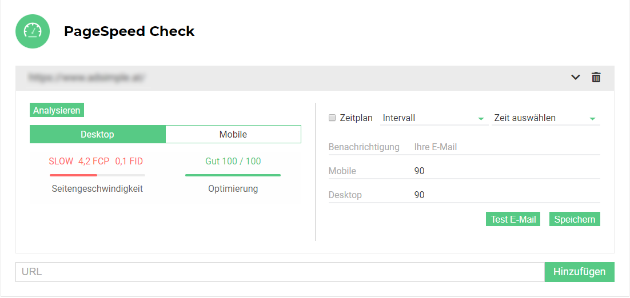This screenshot has width=630, height=298.
Task: Focus the URL input field
Action: pos(280,272)
